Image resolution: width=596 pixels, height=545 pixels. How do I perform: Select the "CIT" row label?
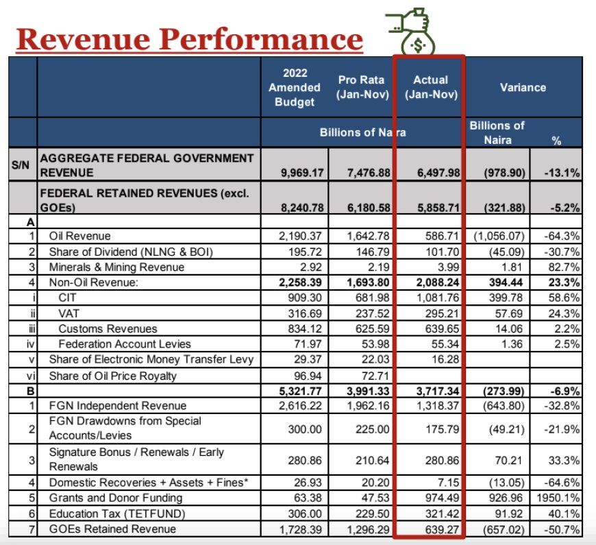(68, 298)
